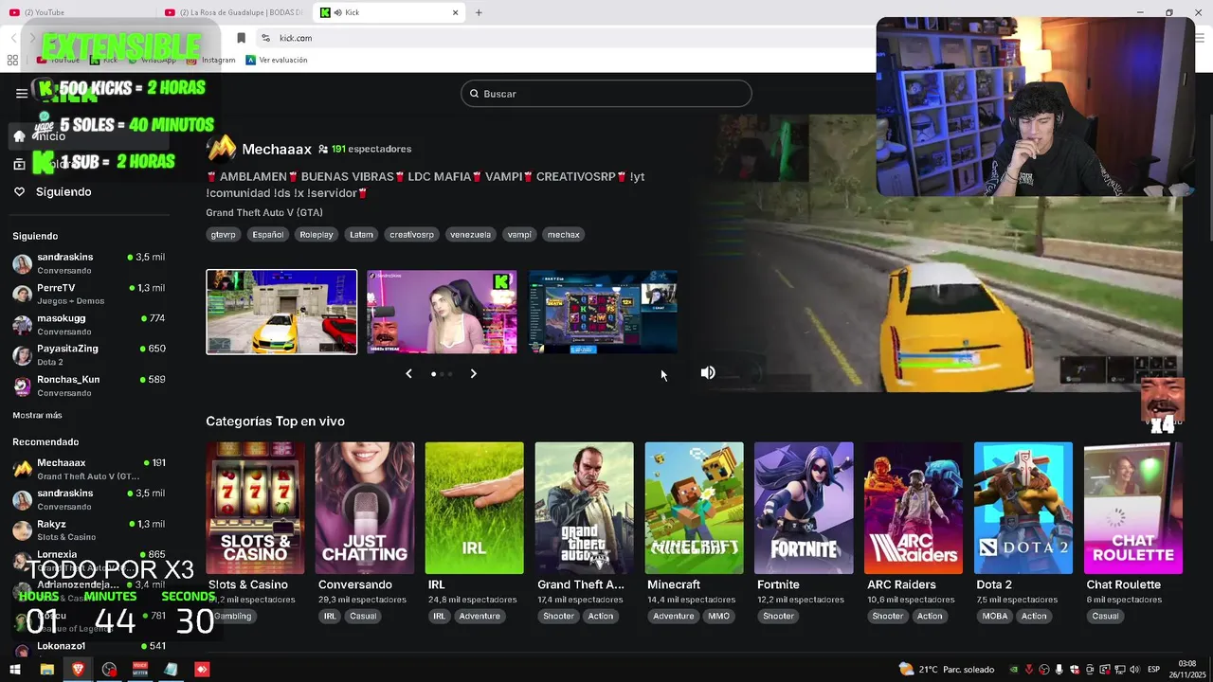Switch to La Rosa de Guadalupe tab
The width and height of the screenshot is (1213, 682).
click(x=233, y=12)
